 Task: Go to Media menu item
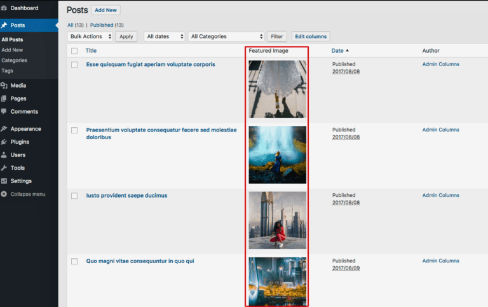18,85
